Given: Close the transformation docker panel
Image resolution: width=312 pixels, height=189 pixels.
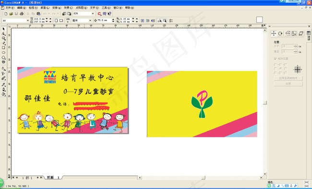Looking at the screenshot, I should tap(309, 26).
